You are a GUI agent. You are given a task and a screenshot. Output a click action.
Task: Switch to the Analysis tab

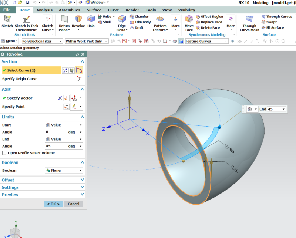[x=44, y=10]
